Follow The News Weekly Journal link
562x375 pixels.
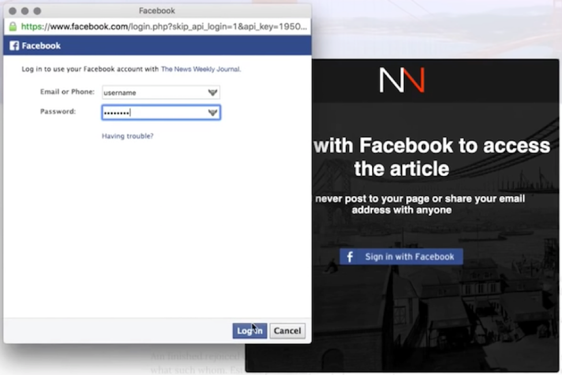coord(200,69)
